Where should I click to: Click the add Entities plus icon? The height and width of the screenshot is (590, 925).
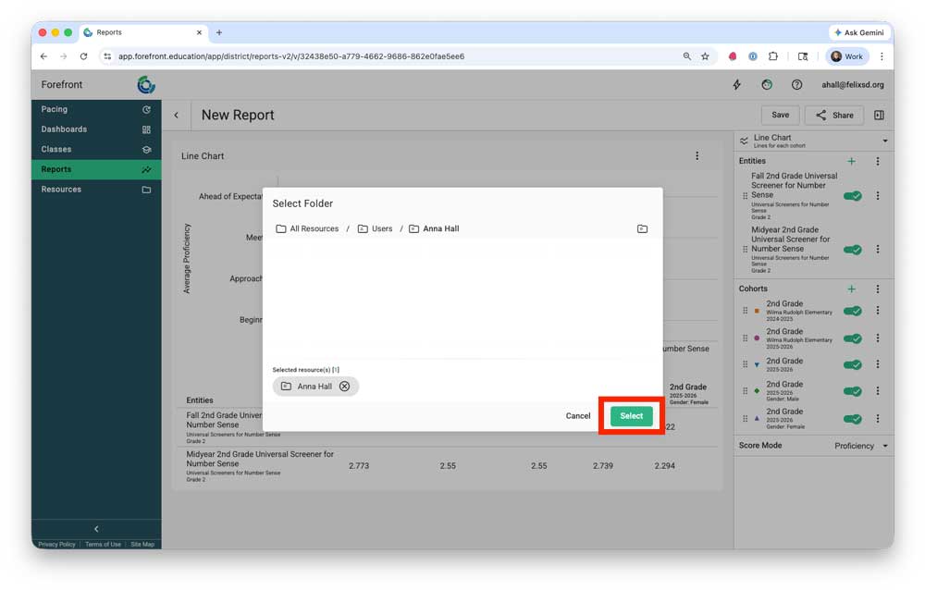pos(852,161)
